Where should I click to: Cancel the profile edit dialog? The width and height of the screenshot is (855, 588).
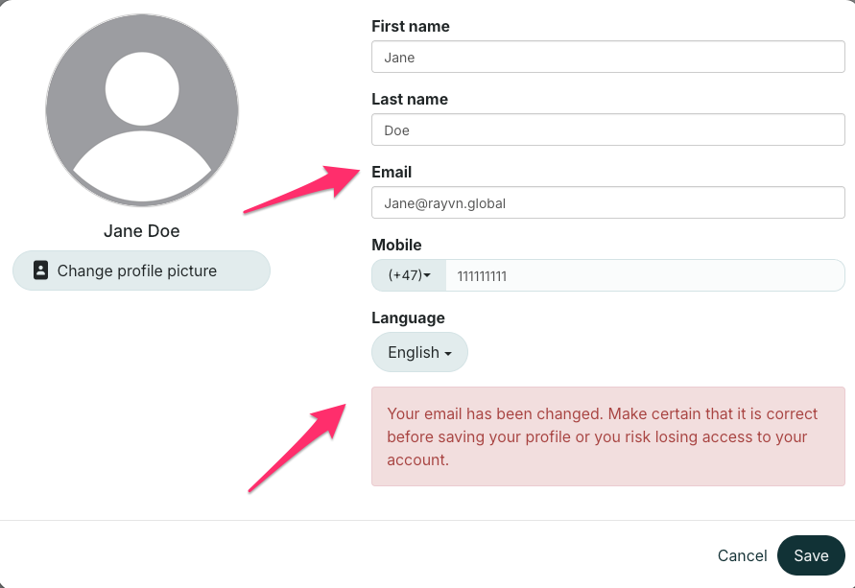click(742, 555)
